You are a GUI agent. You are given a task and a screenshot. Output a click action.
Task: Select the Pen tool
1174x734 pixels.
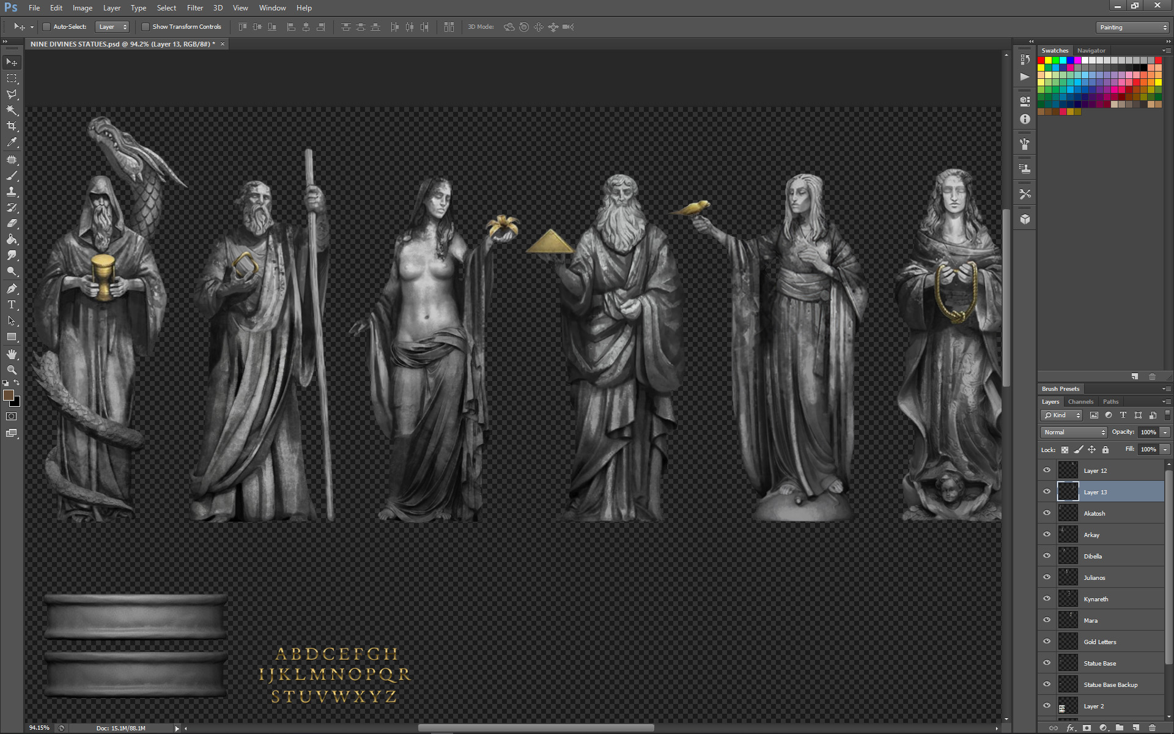pos(12,289)
